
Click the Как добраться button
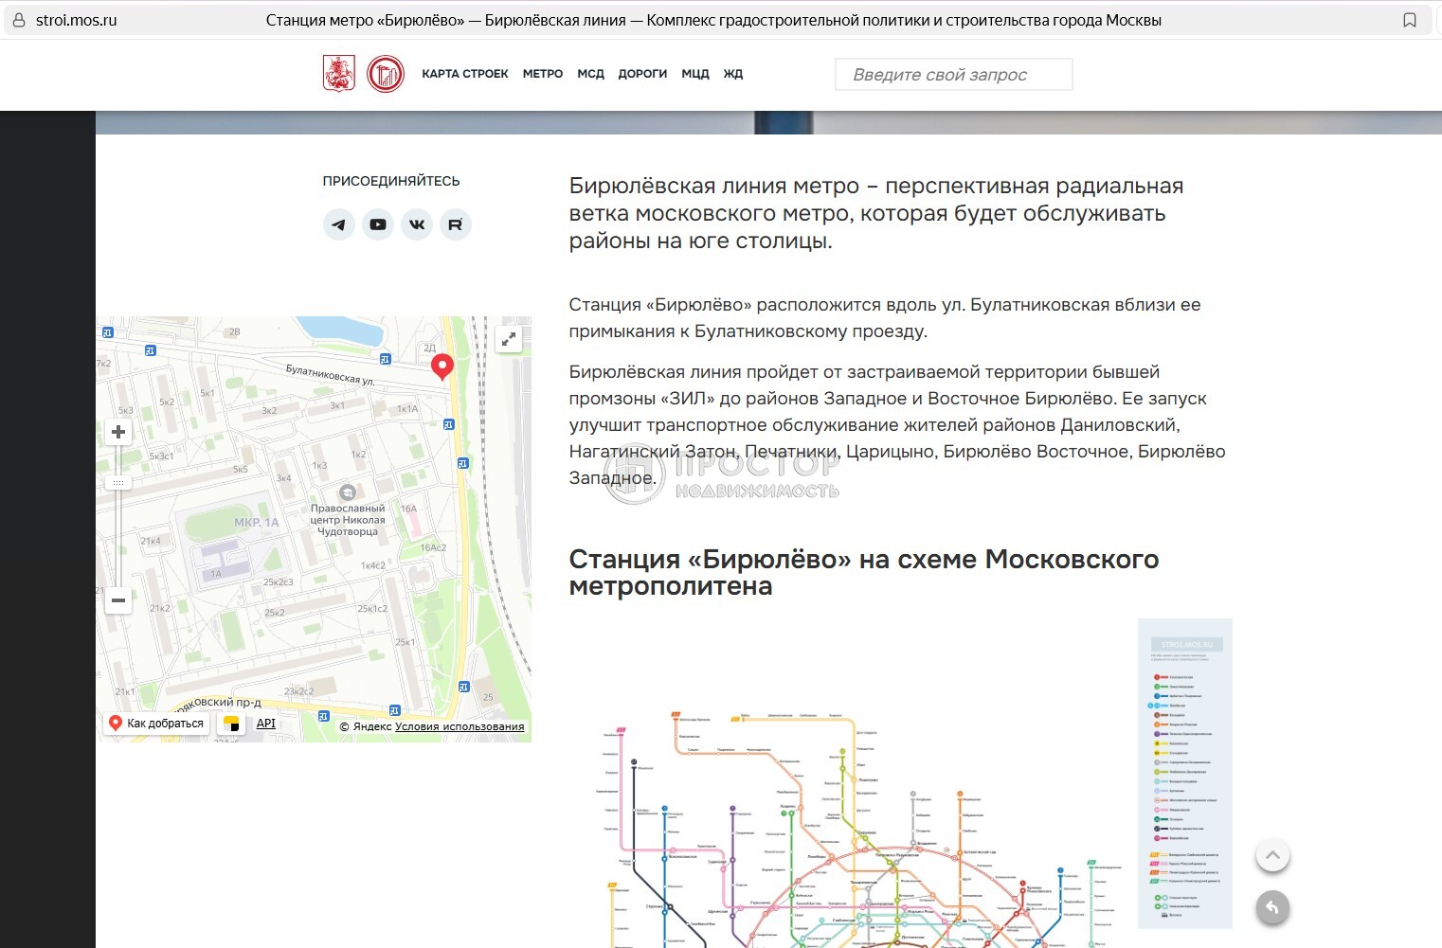[x=156, y=724]
